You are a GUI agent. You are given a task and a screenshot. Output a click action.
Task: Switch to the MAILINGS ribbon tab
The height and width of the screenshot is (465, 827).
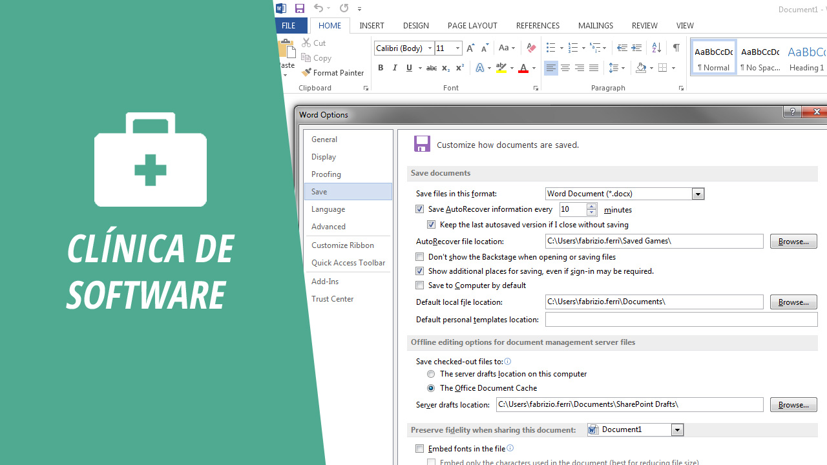(x=595, y=26)
